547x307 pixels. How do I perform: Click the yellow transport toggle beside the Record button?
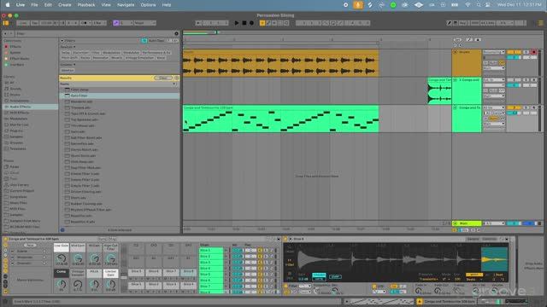(262, 23)
